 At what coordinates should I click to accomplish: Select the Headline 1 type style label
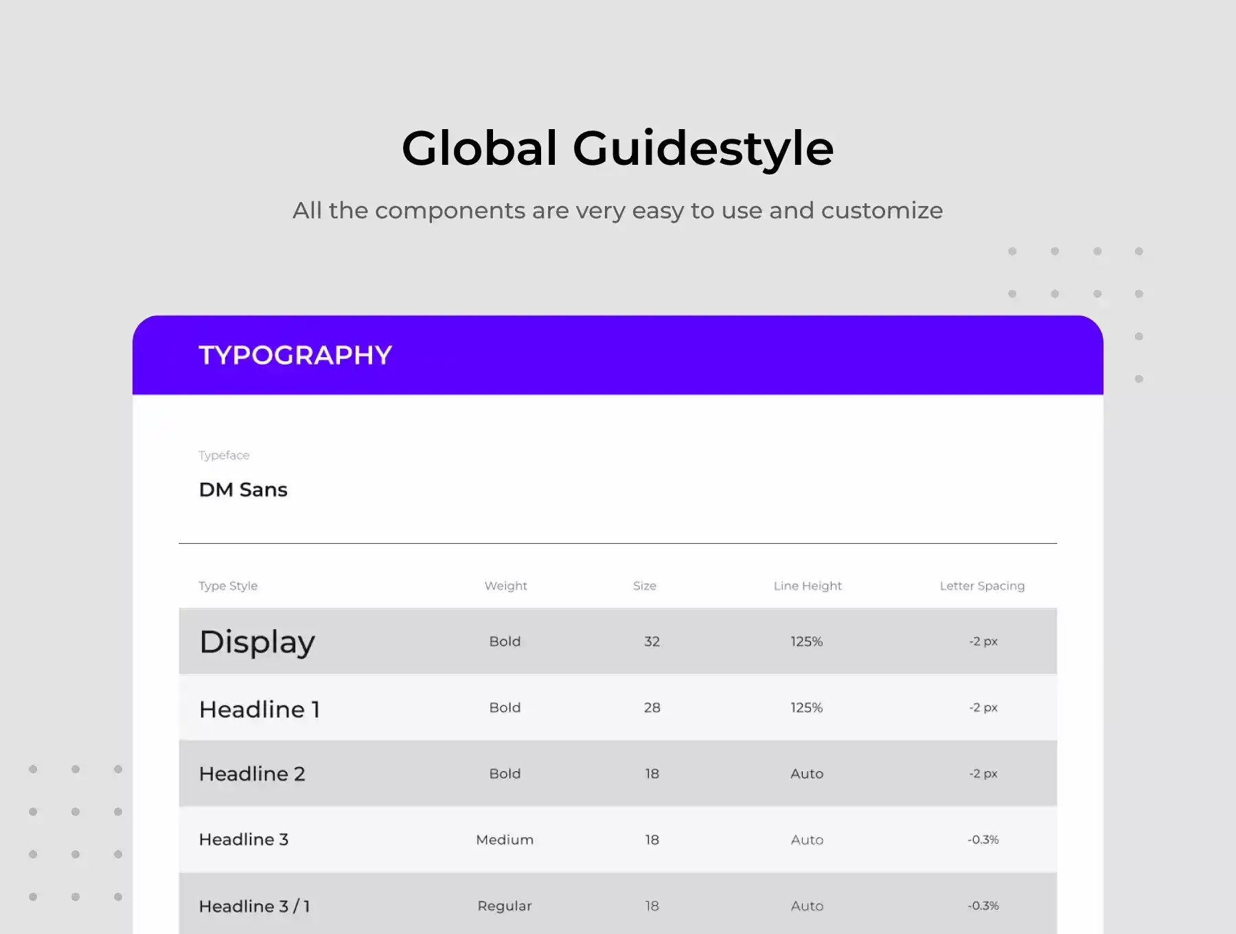click(260, 709)
